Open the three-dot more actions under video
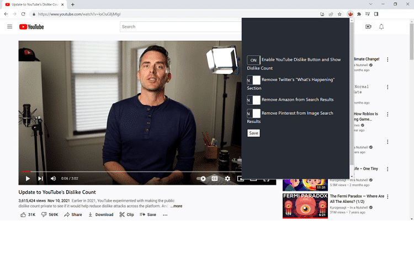 [165, 215]
